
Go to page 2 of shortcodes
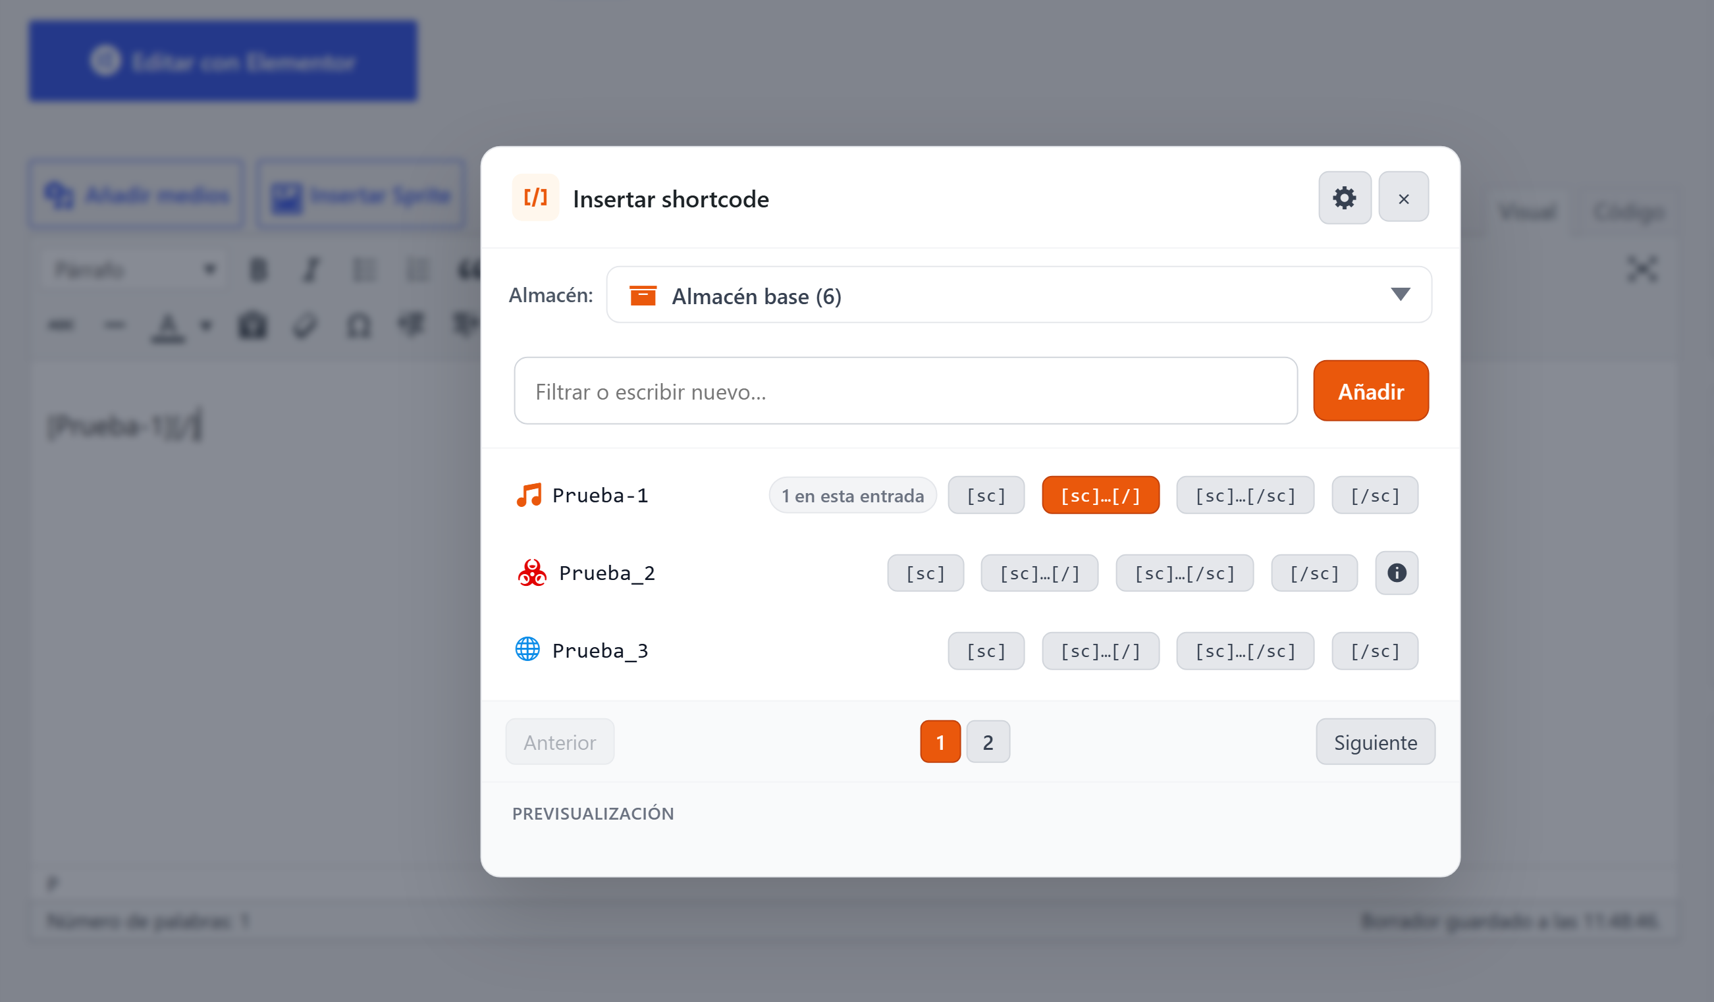(988, 741)
